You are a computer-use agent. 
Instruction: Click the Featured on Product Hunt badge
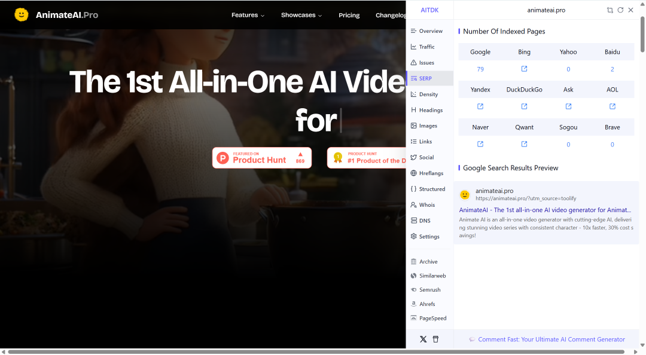[262, 158]
